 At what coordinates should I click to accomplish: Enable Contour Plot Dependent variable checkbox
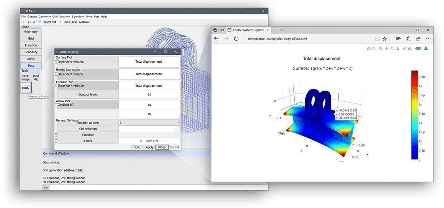[x=56, y=86]
